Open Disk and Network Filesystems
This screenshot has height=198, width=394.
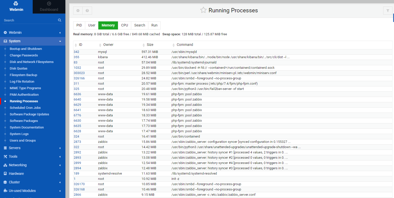pyautogui.click(x=32, y=62)
